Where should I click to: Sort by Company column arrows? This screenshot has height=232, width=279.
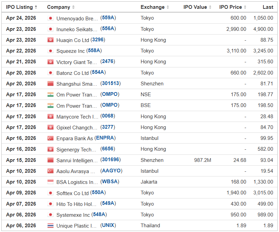(x=73, y=7)
